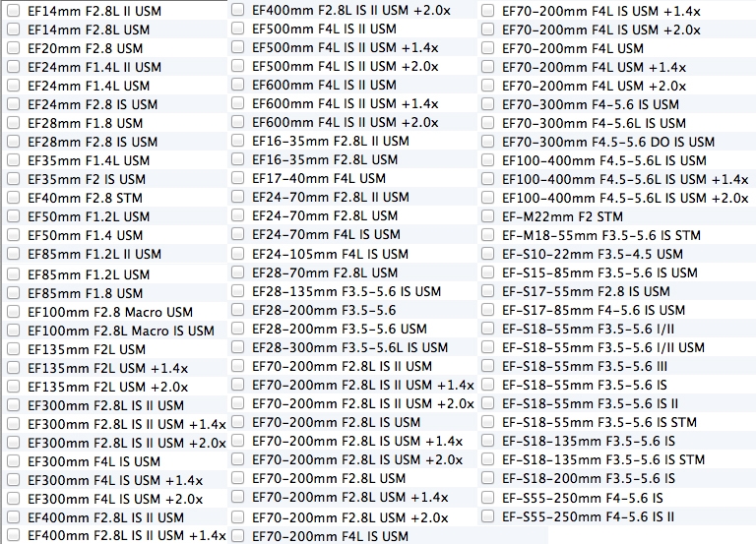Check EF400mm F2.8L IS II USM +1.4x
The image size is (756, 544).
pyautogui.click(x=14, y=535)
